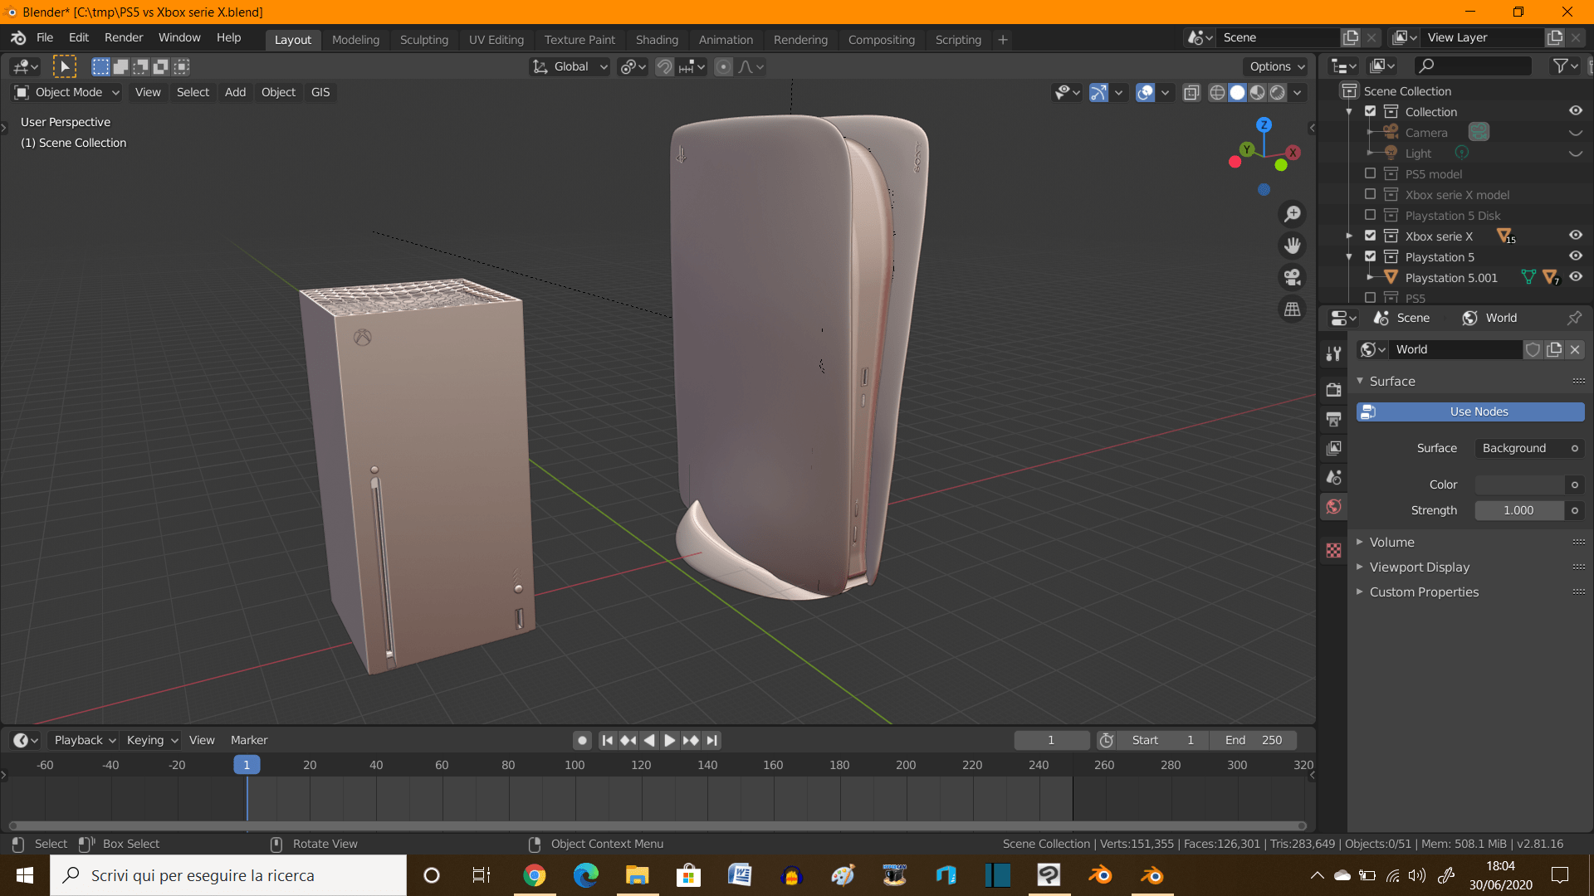Open the Add menu in viewport

click(x=235, y=92)
